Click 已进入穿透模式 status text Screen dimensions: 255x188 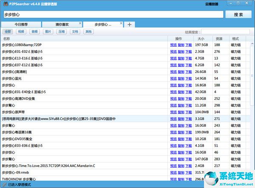(20, 185)
